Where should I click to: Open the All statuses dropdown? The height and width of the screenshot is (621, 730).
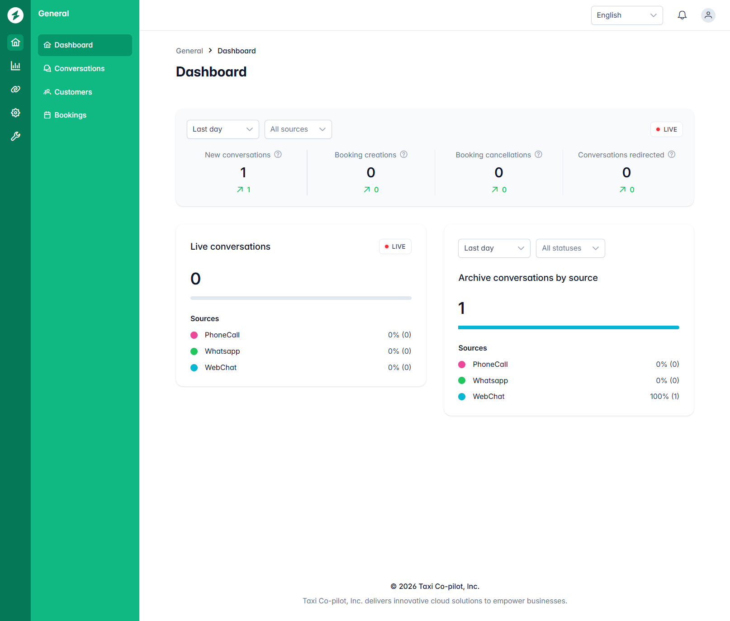[x=570, y=248]
